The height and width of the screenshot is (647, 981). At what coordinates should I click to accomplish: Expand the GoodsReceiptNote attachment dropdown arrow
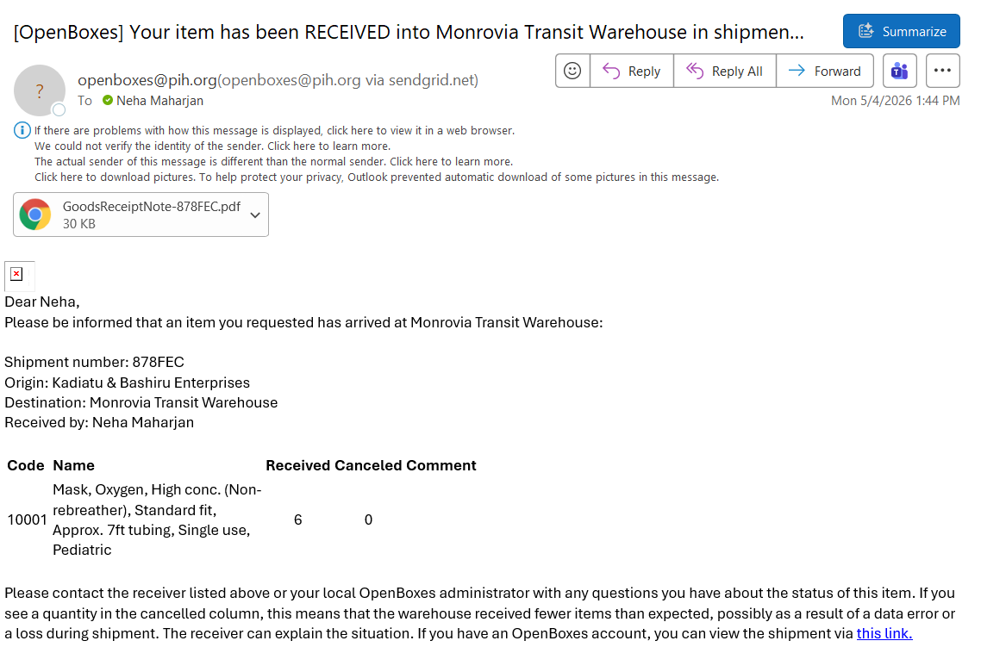point(255,215)
